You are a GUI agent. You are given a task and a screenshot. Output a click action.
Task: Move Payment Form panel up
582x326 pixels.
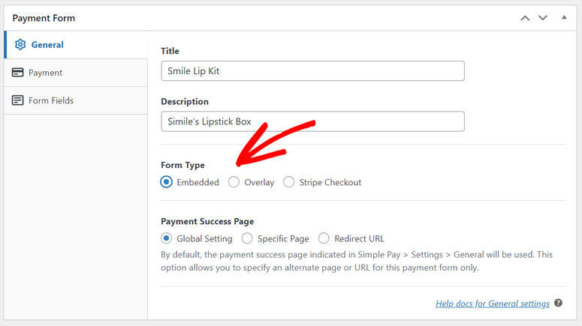tap(525, 18)
